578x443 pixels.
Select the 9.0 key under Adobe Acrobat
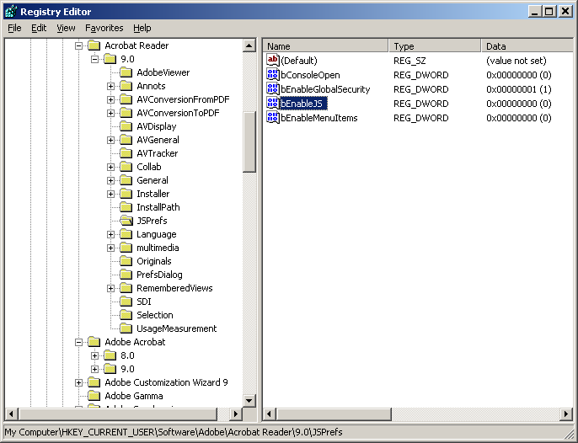pos(127,369)
